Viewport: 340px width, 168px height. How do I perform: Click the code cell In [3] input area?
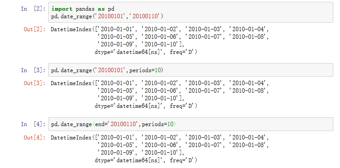point(191,70)
